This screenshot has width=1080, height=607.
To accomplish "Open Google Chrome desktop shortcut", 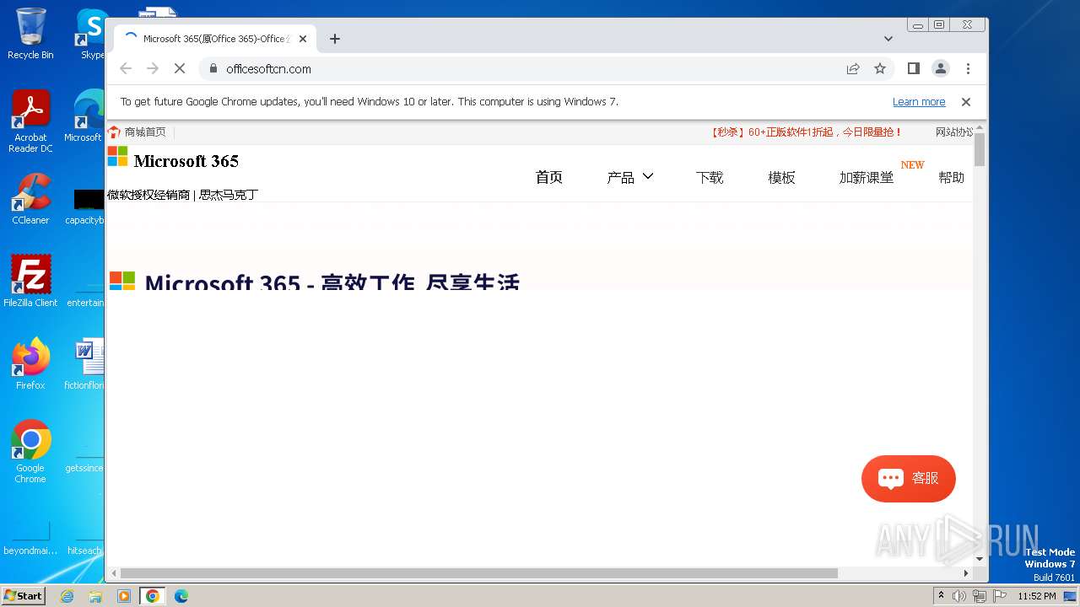I will [x=30, y=452].
